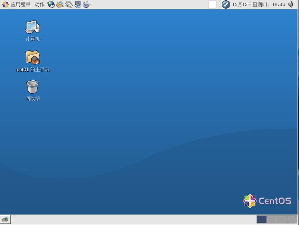
Task: Open root01 的主目录 home folder
Action: click(32, 57)
